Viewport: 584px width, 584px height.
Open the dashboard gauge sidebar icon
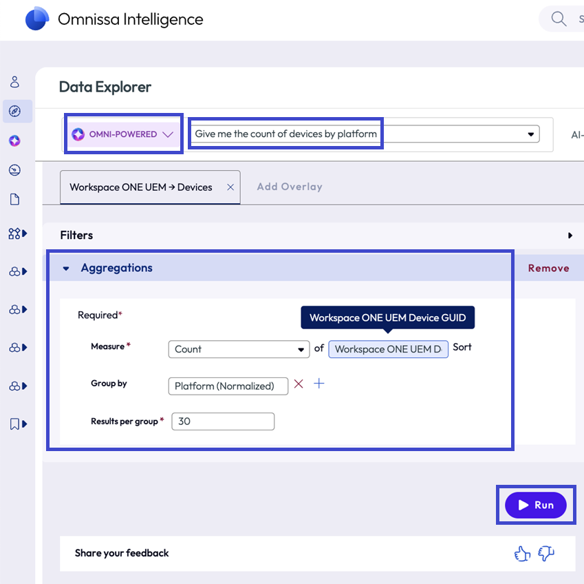pyautogui.click(x=14, y=170)
